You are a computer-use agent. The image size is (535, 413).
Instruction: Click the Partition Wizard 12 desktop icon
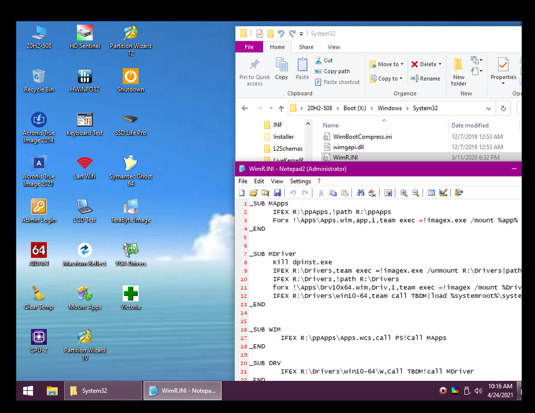(131, 40)
